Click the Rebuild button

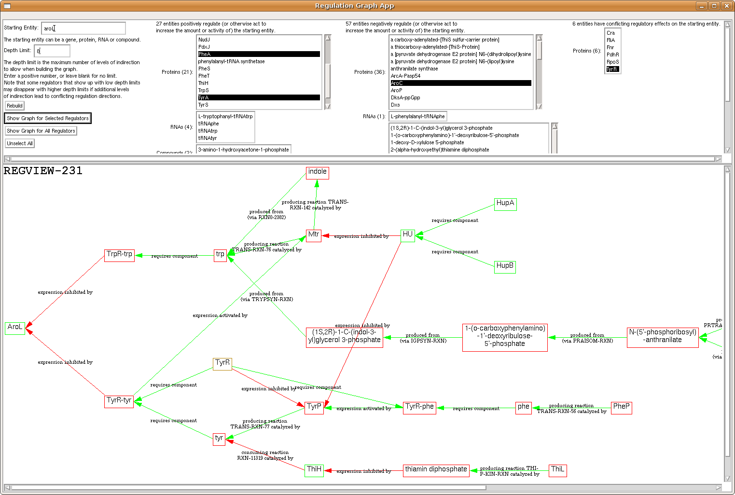[14, 106]
